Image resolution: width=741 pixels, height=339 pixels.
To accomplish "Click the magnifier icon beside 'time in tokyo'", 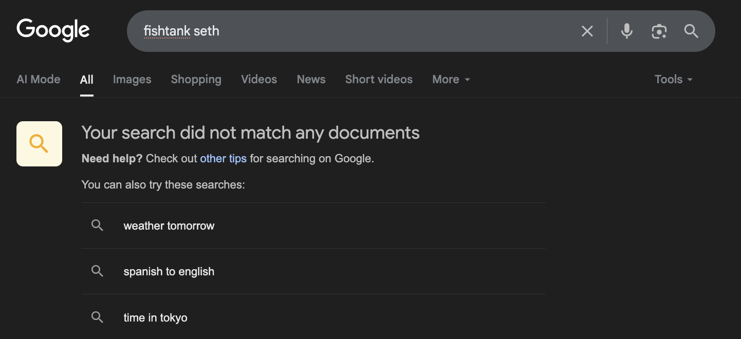I will point(97,317).
